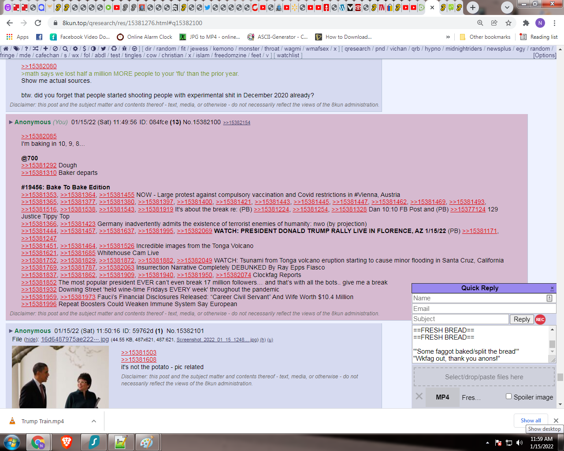
Task: Bookmark this page with the star icon
Action: pos(508,23)
